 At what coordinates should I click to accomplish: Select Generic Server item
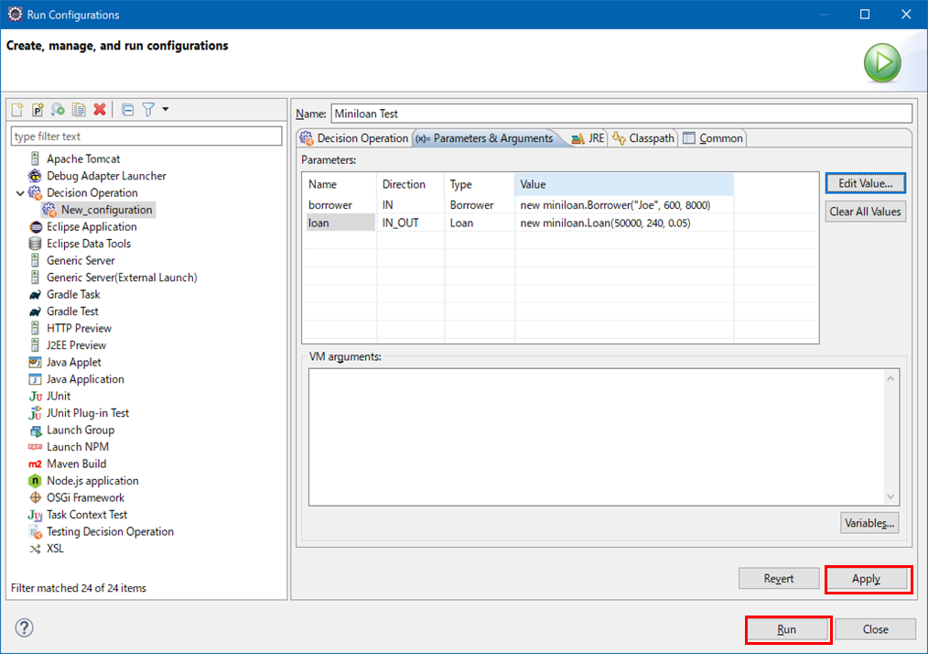81,261
